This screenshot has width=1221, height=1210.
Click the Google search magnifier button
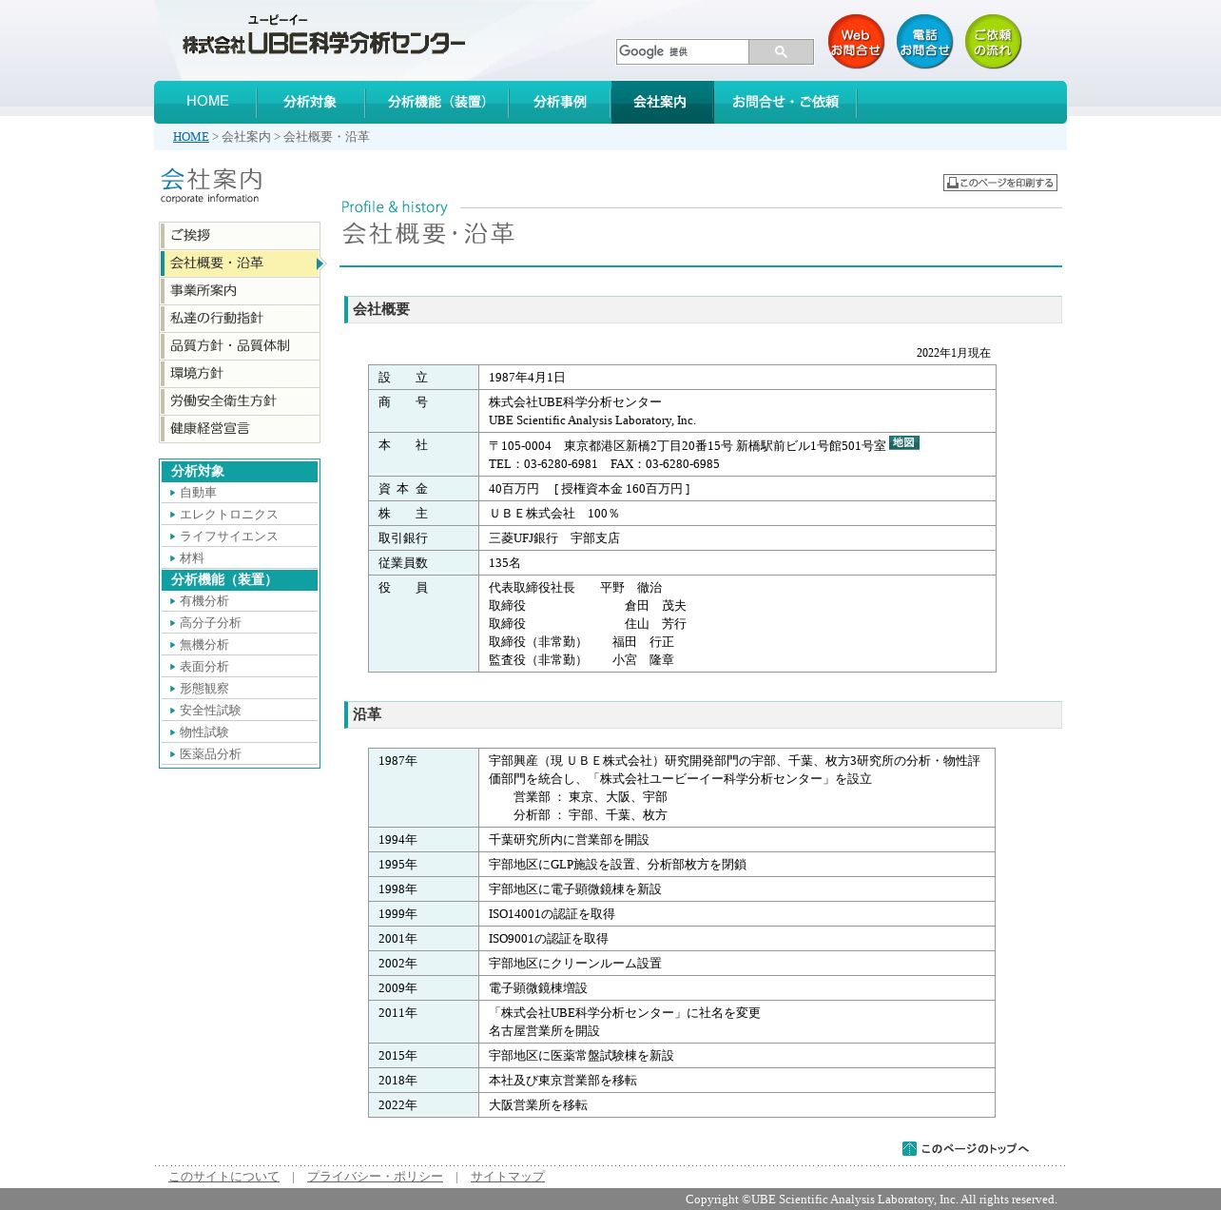point(781,51)
